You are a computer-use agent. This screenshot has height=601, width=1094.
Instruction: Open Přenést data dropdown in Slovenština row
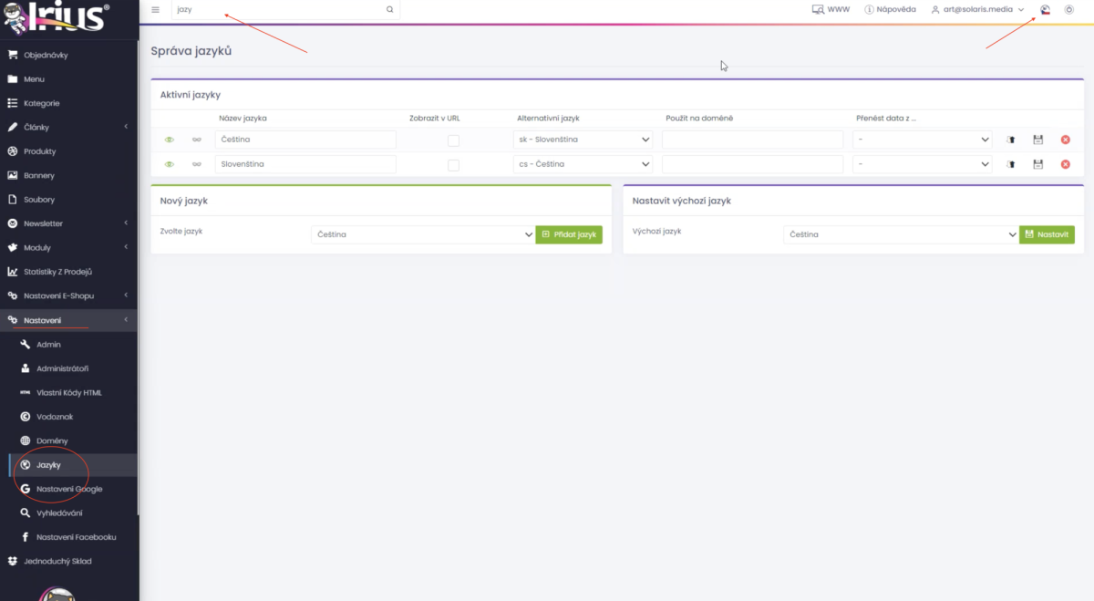pos(922,164)
